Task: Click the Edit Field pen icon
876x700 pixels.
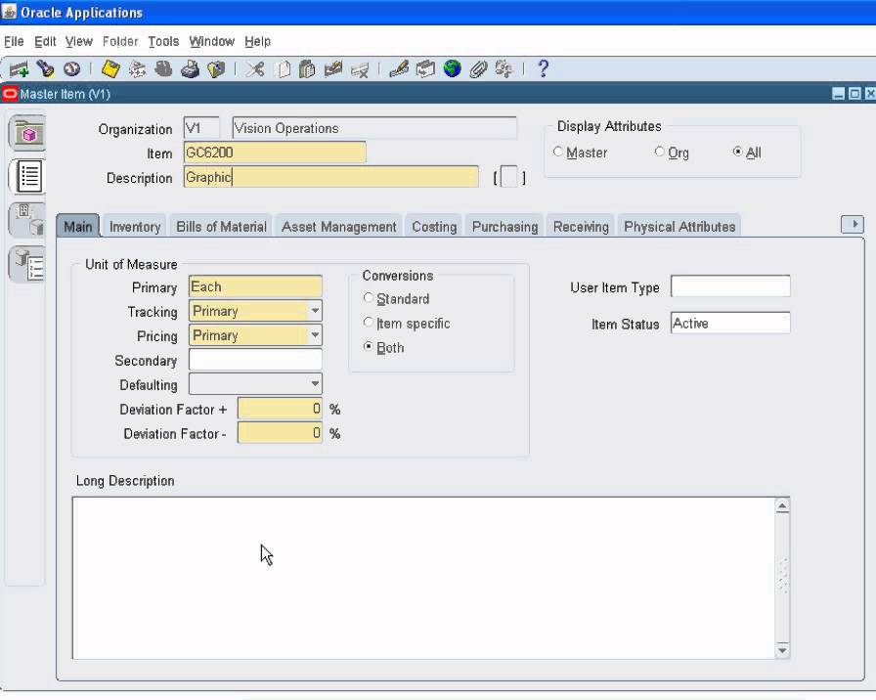Action: coord(398,69)
